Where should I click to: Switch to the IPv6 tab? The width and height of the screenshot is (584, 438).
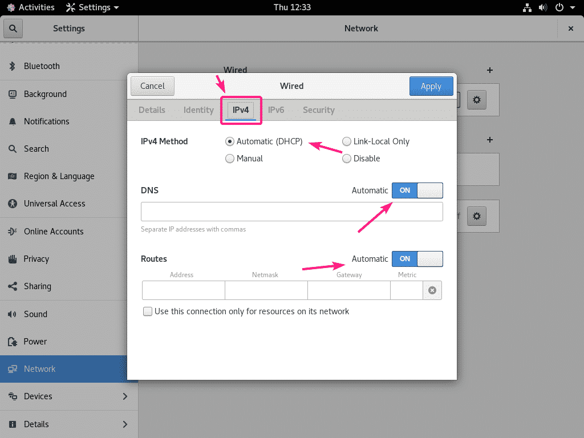[276, 110]
